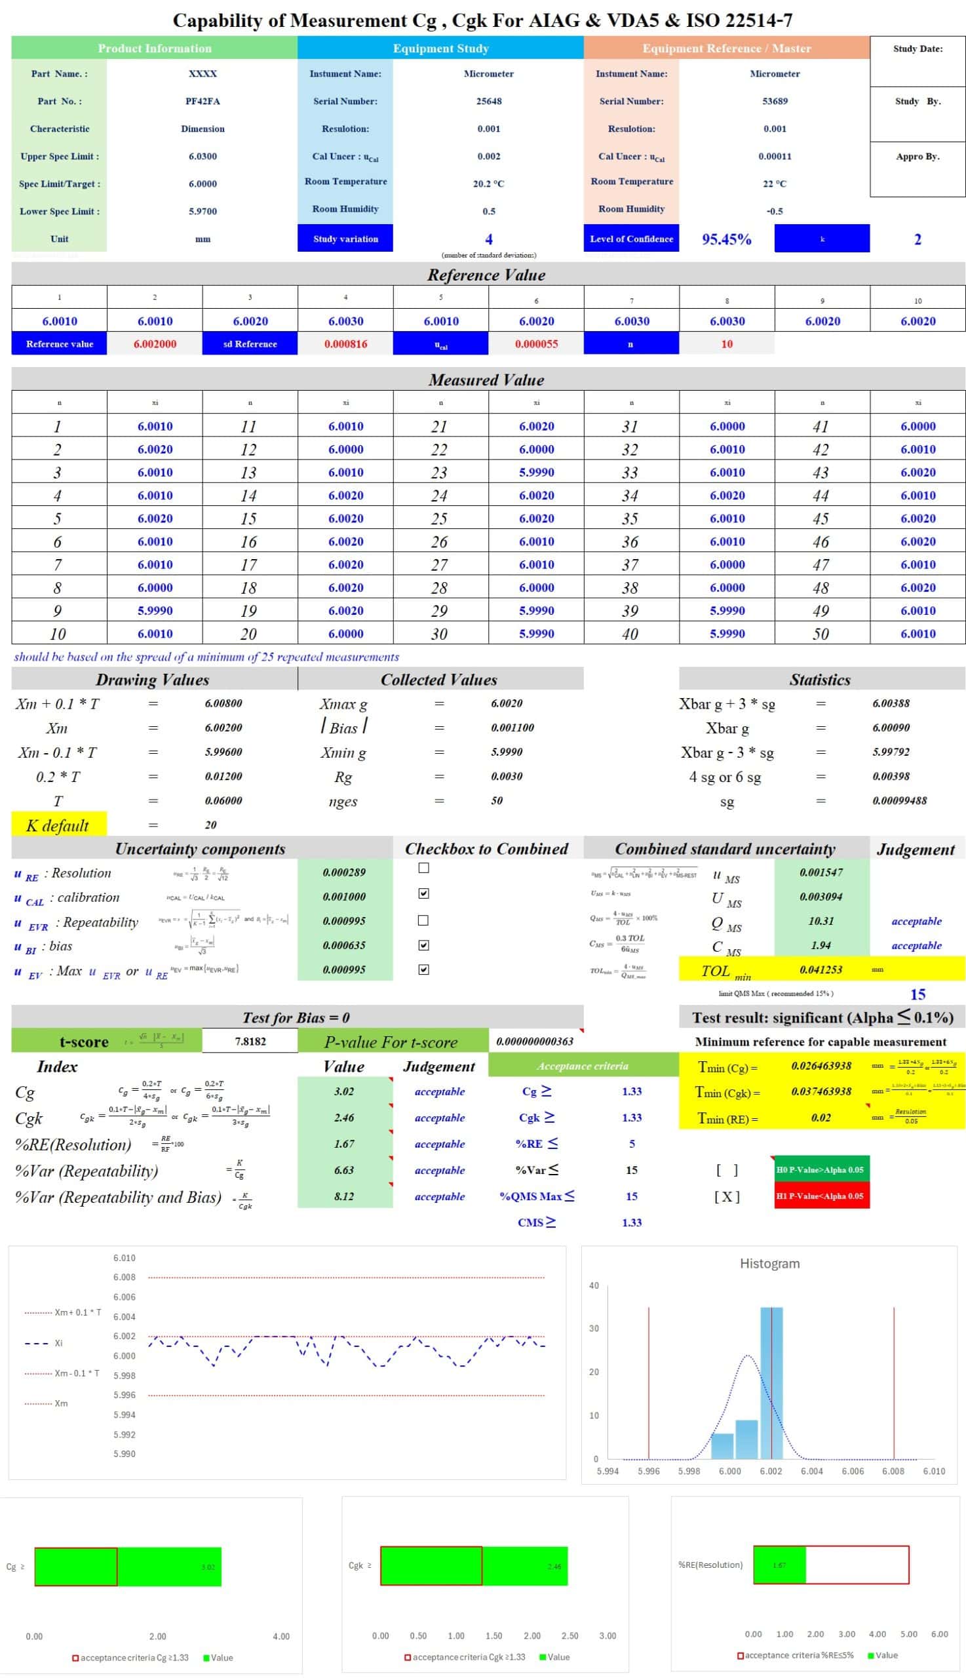This screenshot has height=1678, width=966.
Task: Enable the Repeatability uncertainty checkbox
Action: [x=423, y=920]
